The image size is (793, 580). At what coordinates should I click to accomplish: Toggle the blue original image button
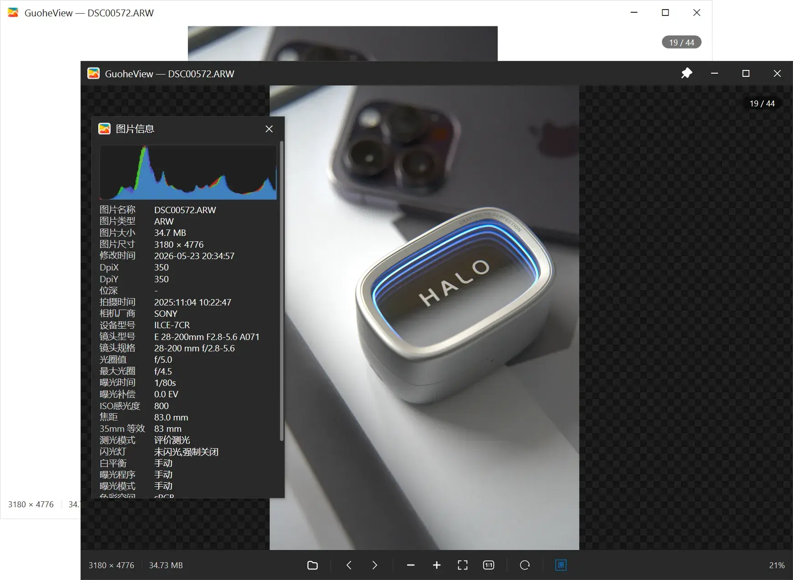(x=561, y=565)
